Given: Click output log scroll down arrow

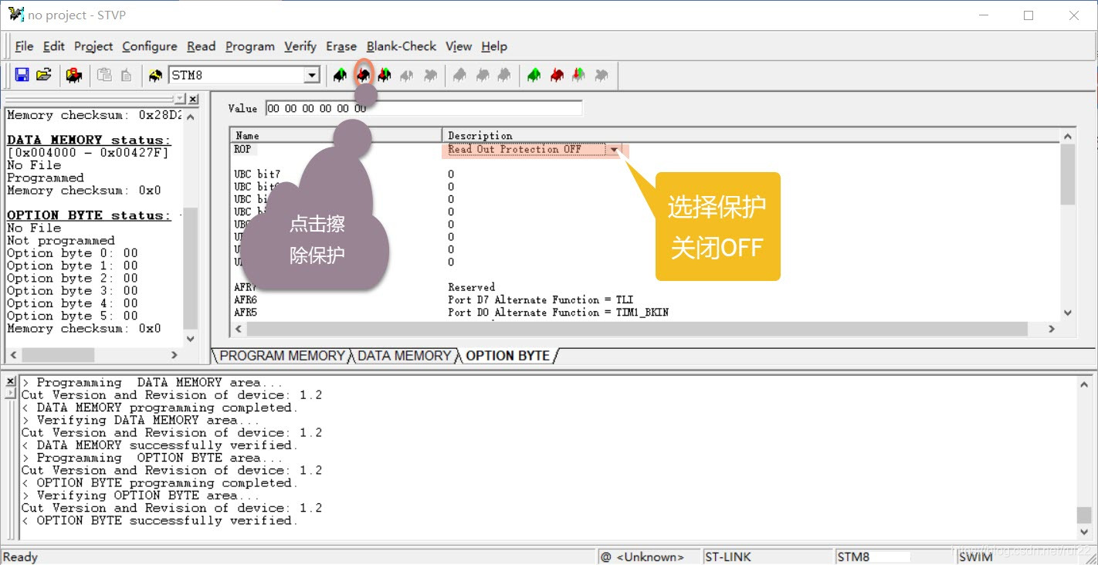Looking at the screenshot, I should 1084,532.
